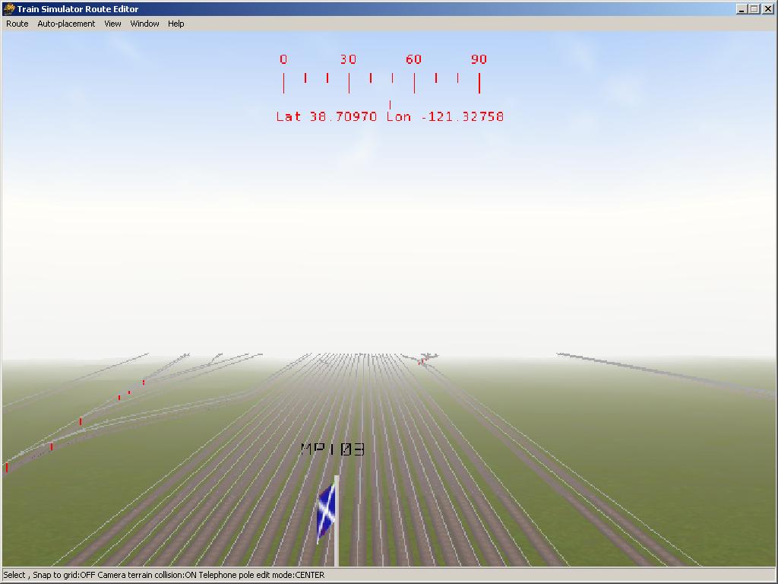Click the compass heading label 90
This screenshot has width=778, height=584.
(x=479, y=59)
